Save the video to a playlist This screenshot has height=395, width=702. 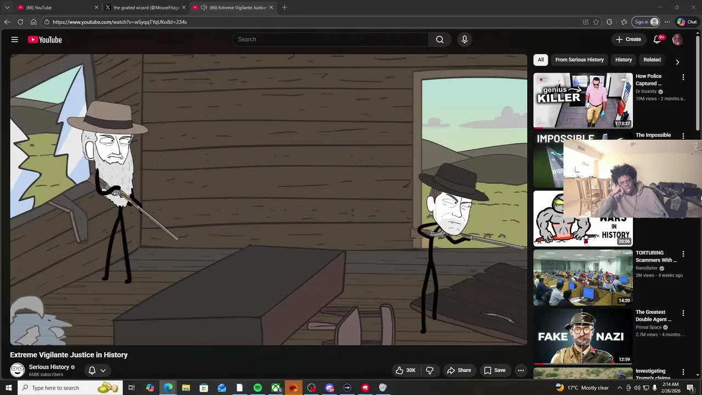[495, 370]
